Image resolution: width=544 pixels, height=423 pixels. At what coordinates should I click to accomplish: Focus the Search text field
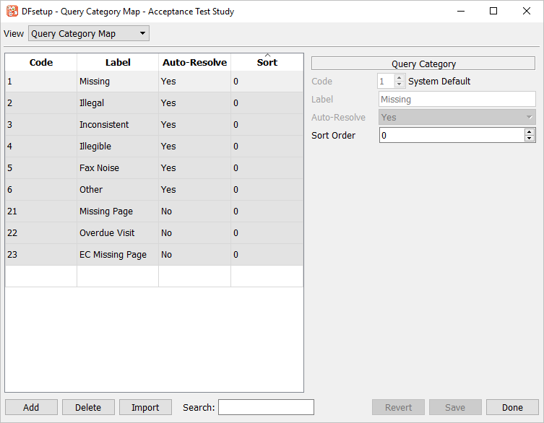coord(266,407)
